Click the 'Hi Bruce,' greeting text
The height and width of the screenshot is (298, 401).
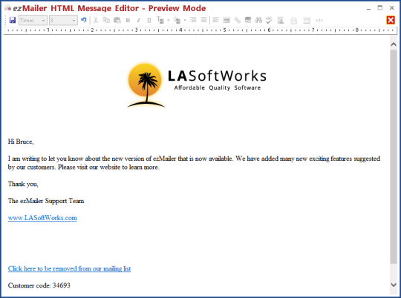click(21, 142)
